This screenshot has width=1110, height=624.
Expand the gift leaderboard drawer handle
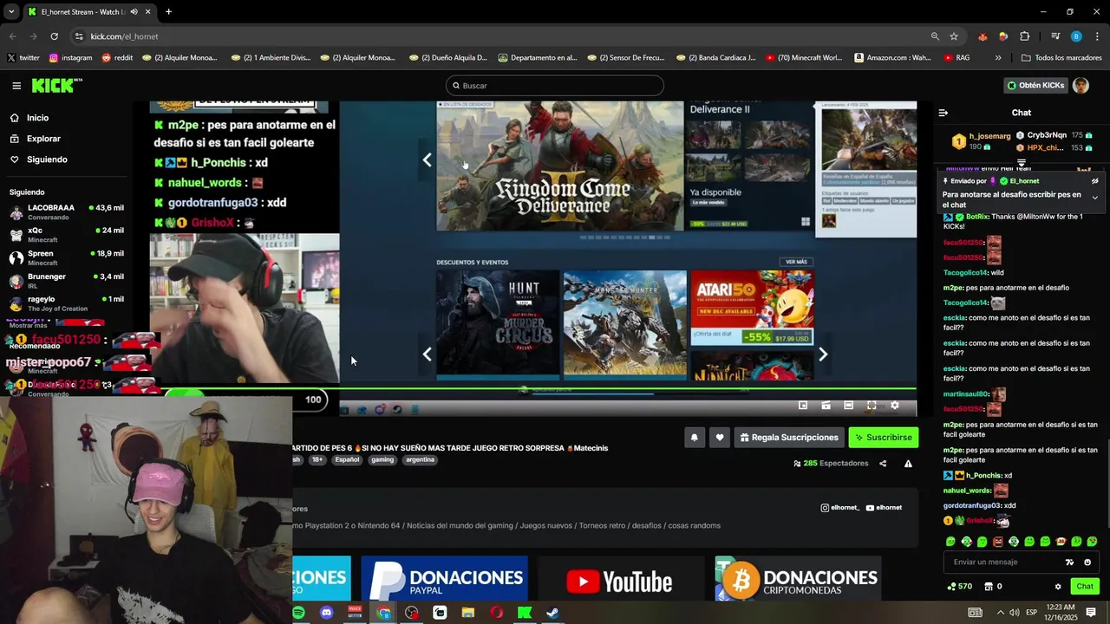1022,162
